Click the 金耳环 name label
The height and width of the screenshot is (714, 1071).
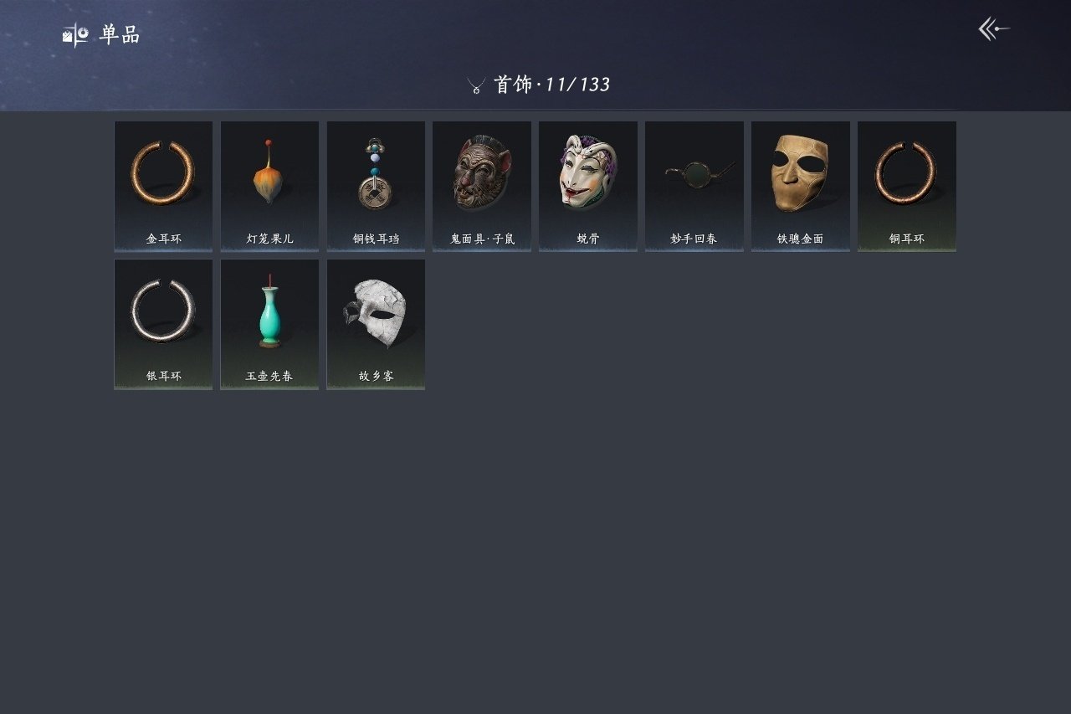coord(163,239)
